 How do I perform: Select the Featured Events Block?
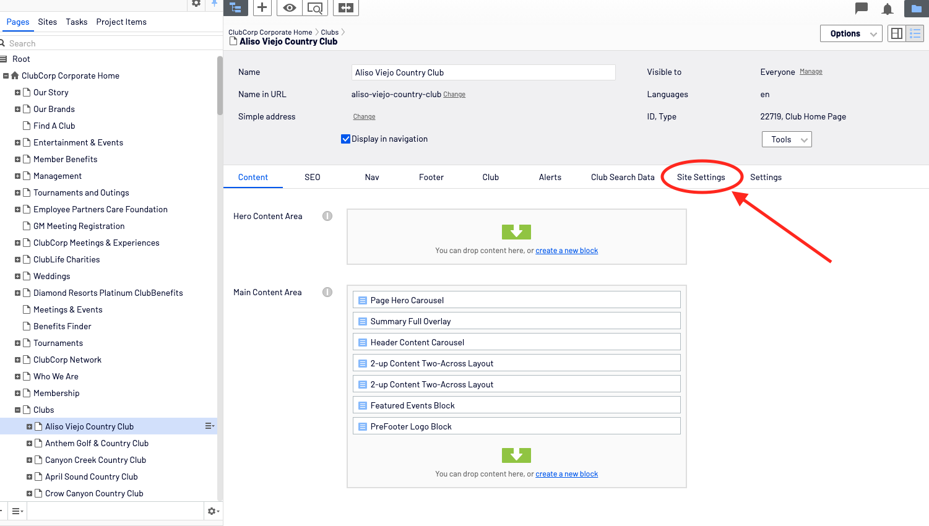517,405
